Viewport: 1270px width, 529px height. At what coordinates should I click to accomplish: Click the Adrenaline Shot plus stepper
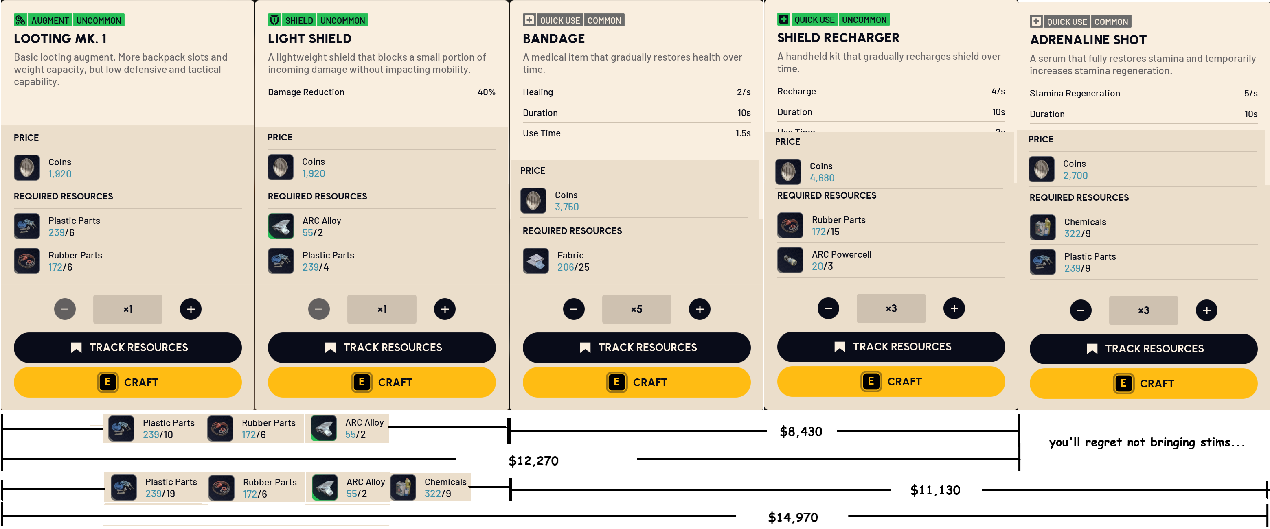1206,310
